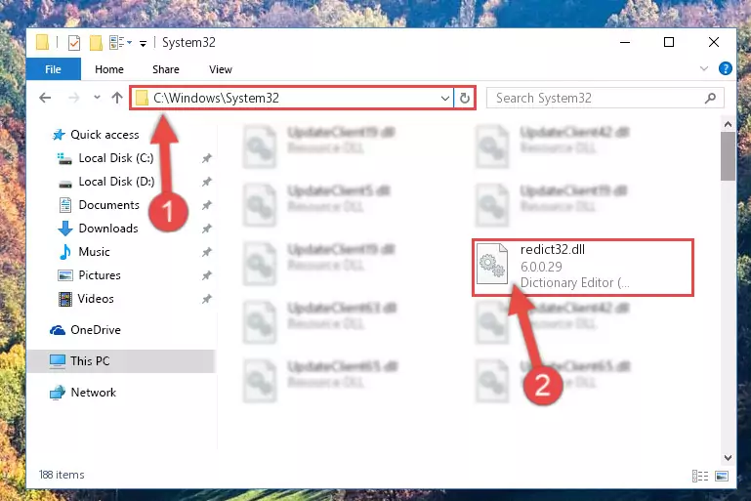This screenshot has width=751, height=501.
Task: Click the Quick access star icon
Action: point(59,135)
